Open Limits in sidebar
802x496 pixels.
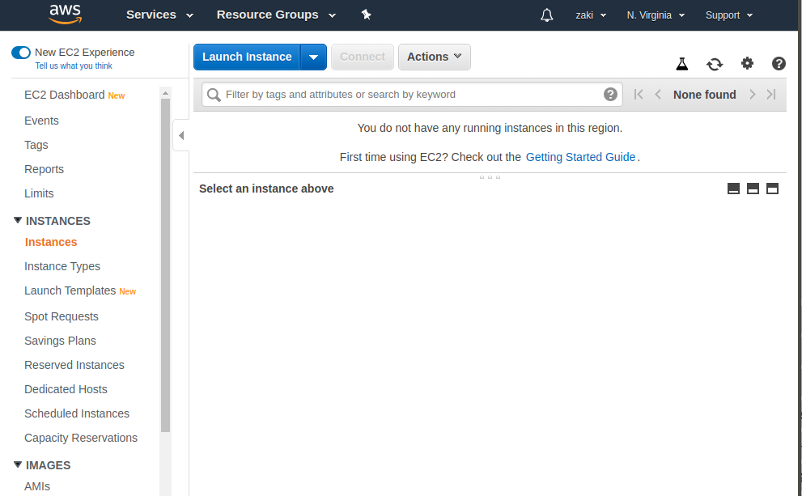(39, 193)
